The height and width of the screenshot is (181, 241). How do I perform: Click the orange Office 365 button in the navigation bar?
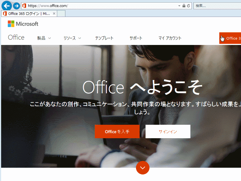230,38
